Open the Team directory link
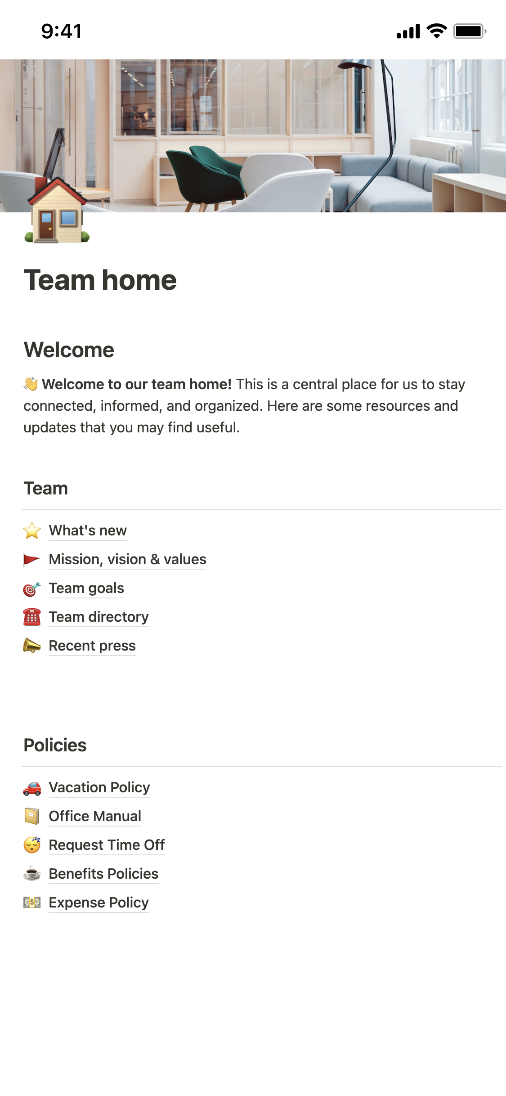The height and width of the screenshot is (1096, 506). point(99,617)
